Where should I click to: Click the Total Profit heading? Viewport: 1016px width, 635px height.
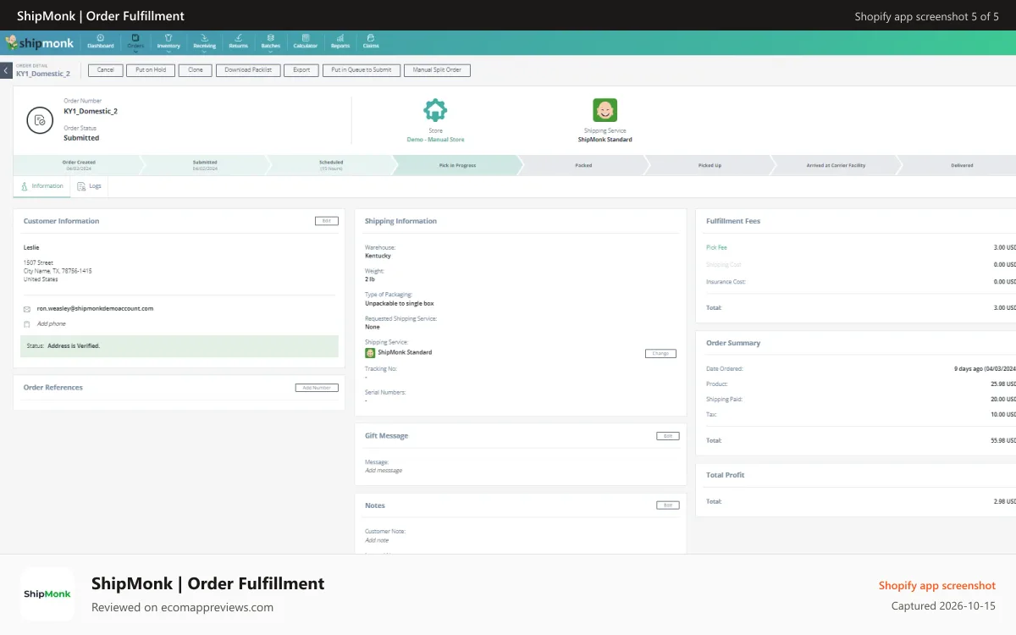[726, 475]
